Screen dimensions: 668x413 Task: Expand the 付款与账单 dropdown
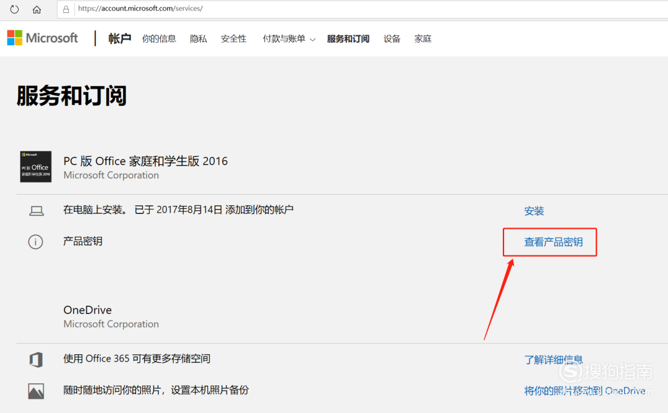[289, 39]
